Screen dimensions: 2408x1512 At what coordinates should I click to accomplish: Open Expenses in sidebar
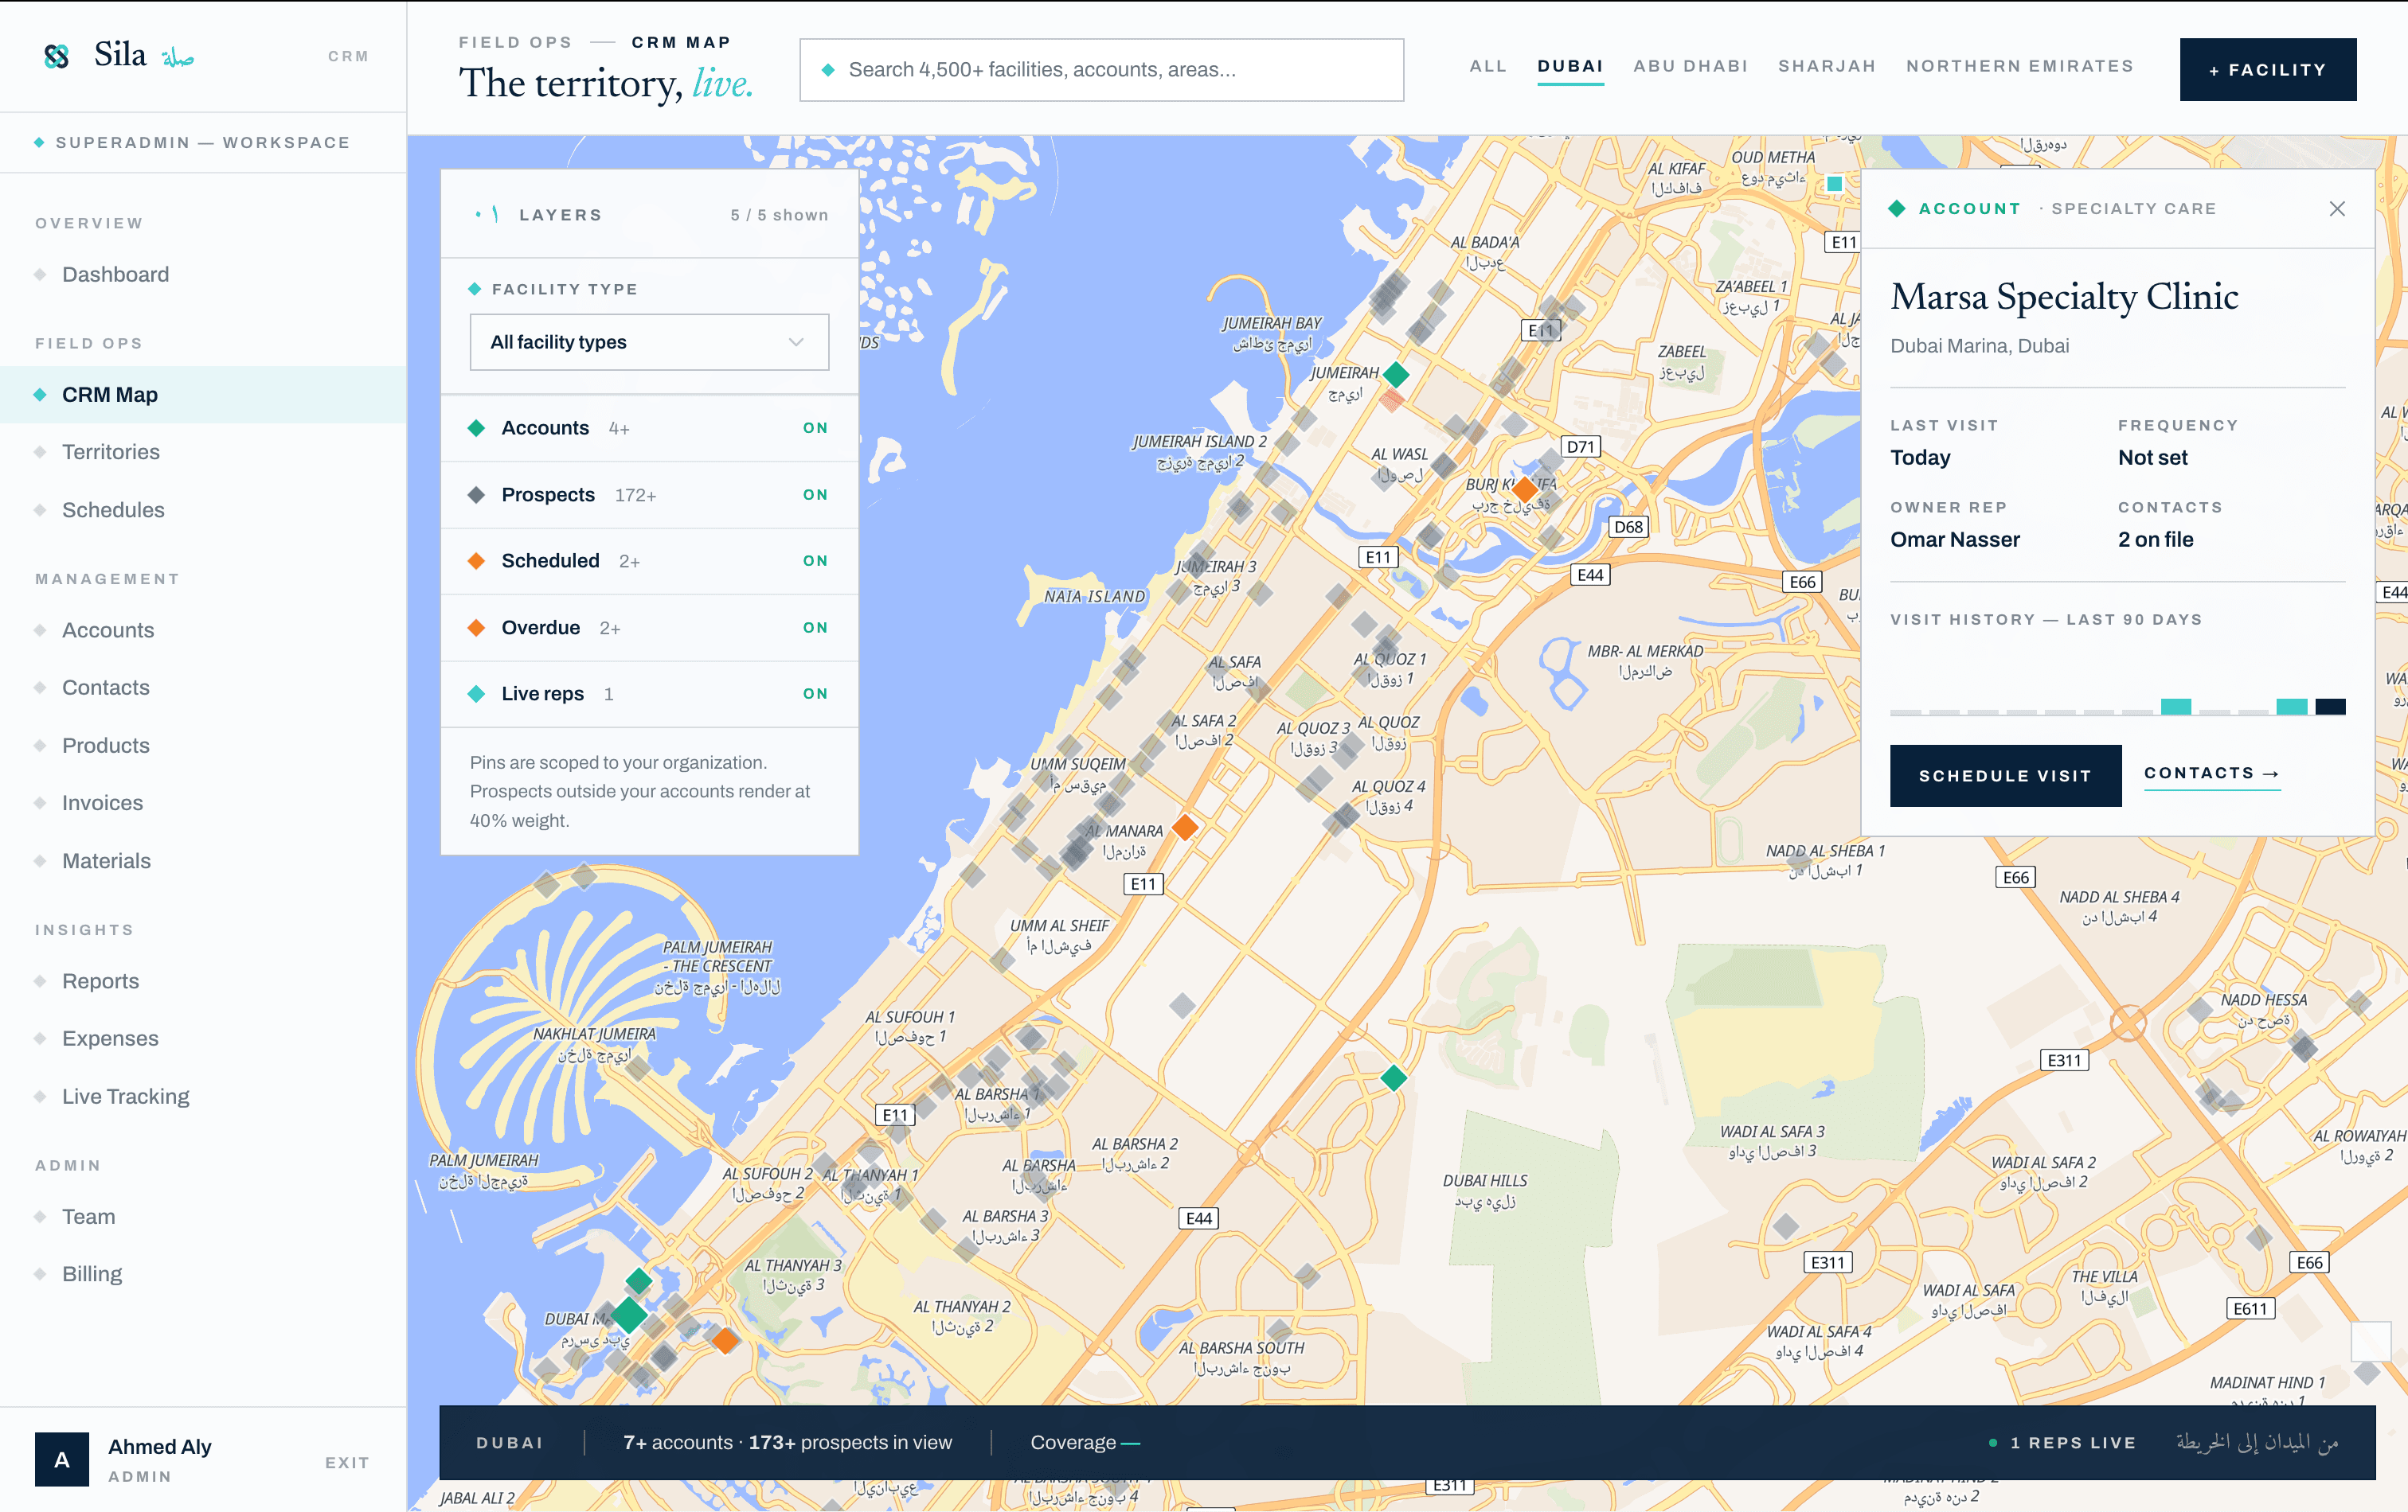pyautogui.click(x=203, y=1039)
